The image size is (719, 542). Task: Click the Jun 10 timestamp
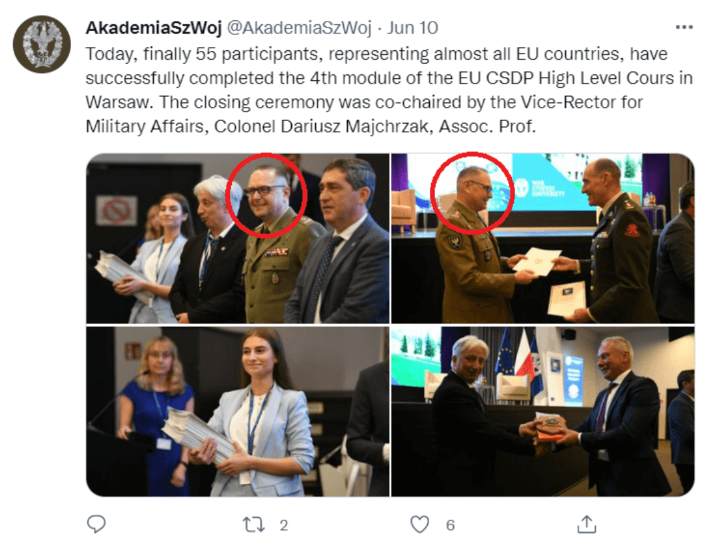tap(413, 28)
